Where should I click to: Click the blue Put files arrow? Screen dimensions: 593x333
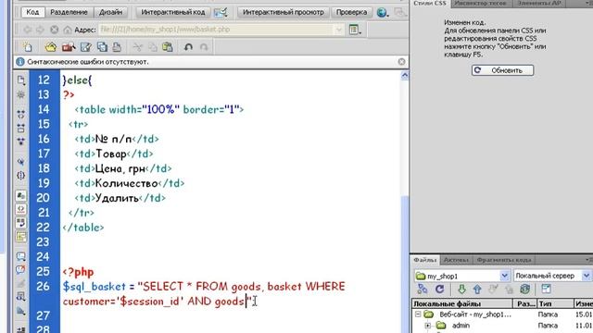coord(477,290)
